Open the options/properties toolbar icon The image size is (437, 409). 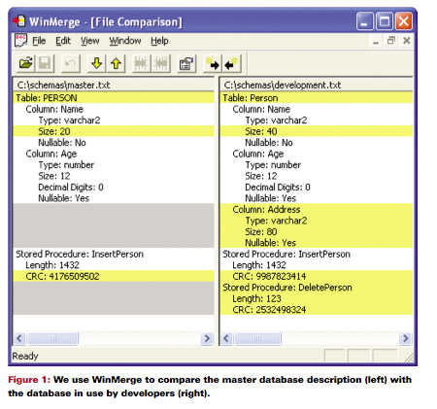(x=186, y=63)
